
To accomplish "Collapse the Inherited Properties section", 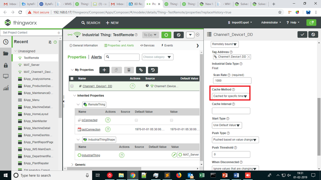I will [75, 95].
